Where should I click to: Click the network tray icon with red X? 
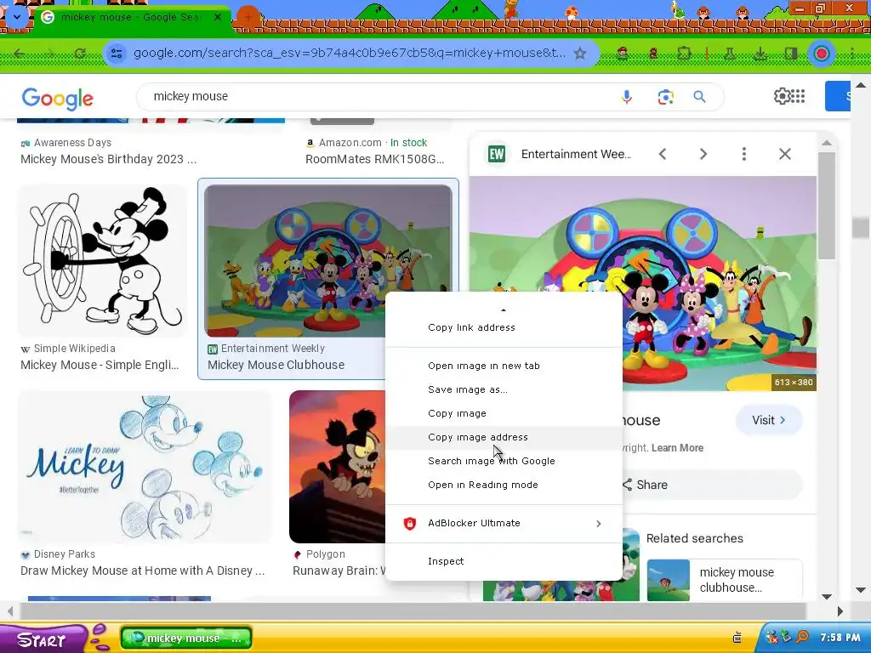[x=771, y=637]
